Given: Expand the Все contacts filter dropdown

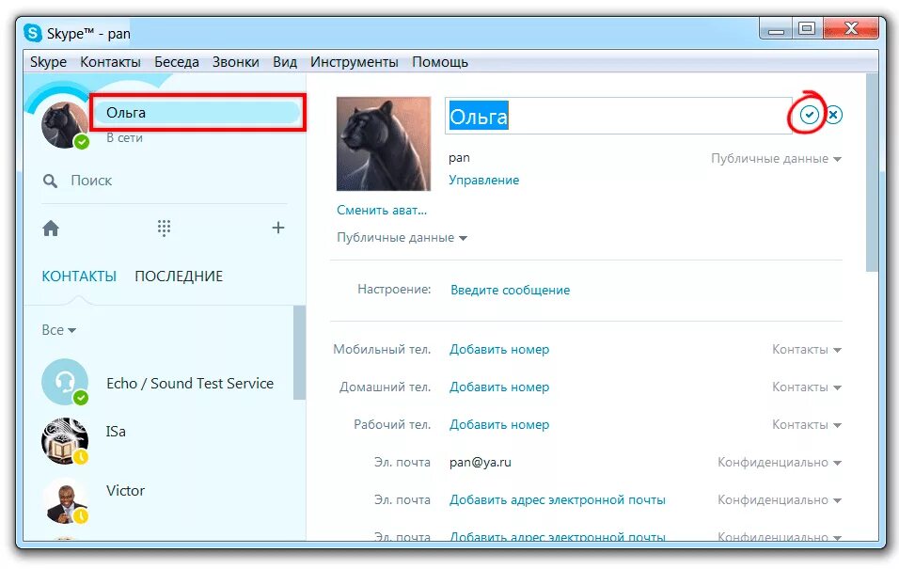Looking at the screenshot, I should pos(58,330).
